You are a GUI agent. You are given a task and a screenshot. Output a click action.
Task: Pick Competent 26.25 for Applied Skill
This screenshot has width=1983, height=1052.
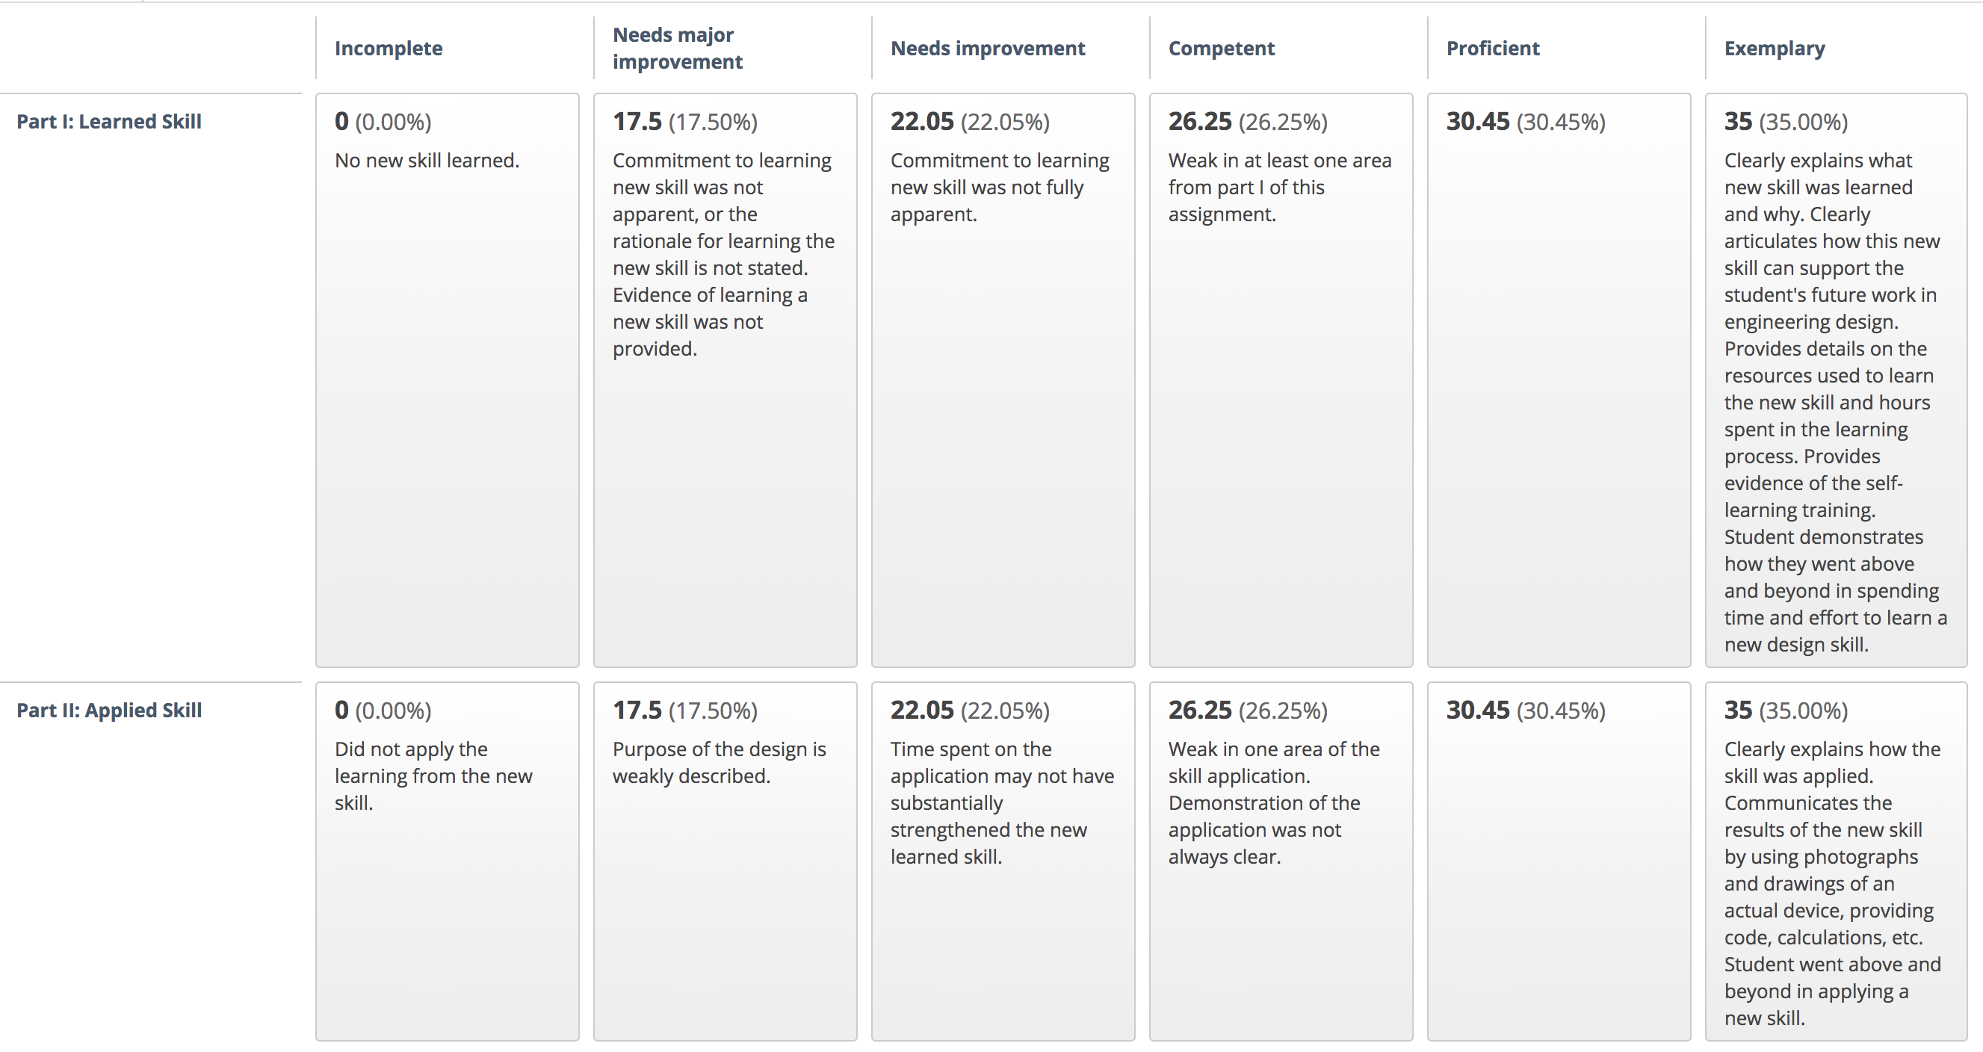tap(1281, 861)
